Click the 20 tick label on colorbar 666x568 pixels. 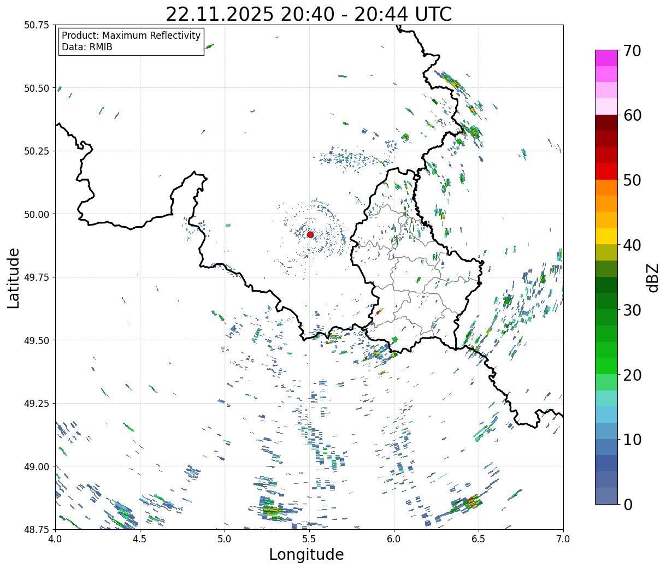[633, 375]
